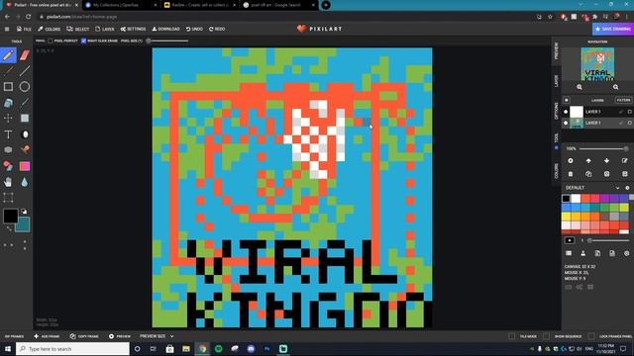Zoom out in Navigation panel
The height and width of the screenshot is (356, 634).
[x=580, y=87]
